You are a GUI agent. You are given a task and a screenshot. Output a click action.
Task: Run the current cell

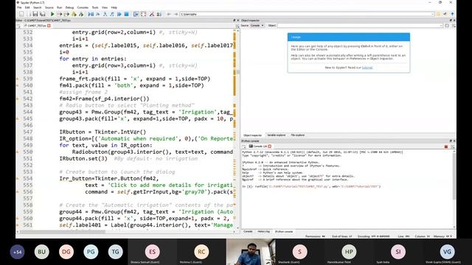point(59,14)
